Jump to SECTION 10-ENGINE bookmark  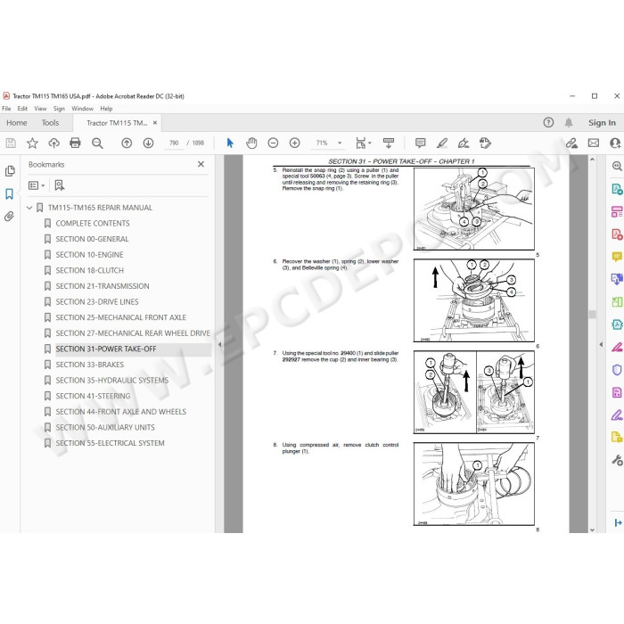(89, 255)
